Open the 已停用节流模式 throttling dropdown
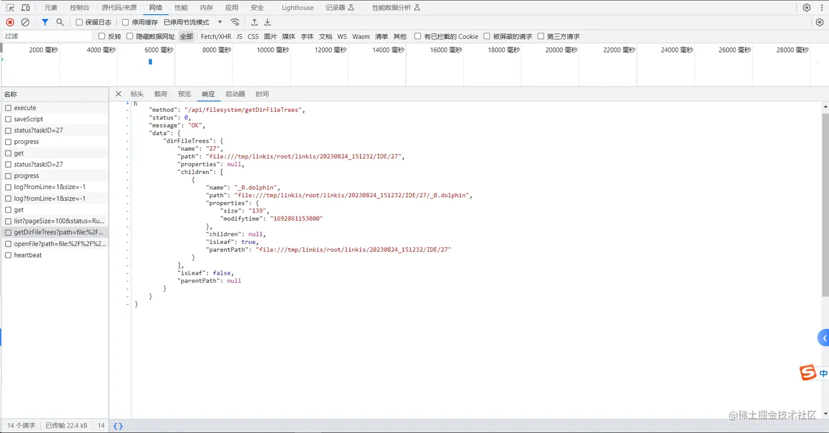 194,22
